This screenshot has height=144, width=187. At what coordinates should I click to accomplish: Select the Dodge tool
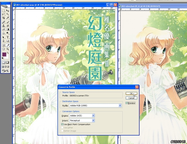coord(8,33)
